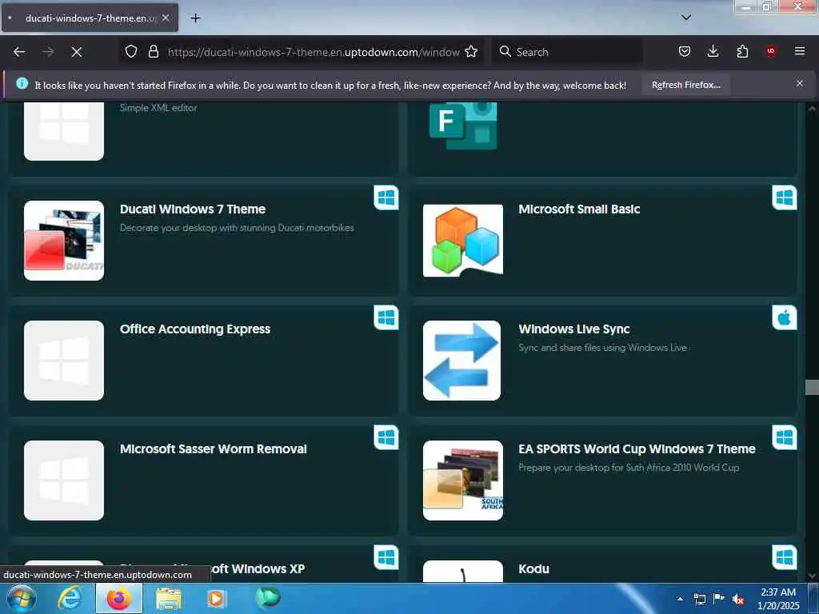Open Windows Media Player from taskbar
The height and width of the screenshot is (614, 819).
point(216,599)
